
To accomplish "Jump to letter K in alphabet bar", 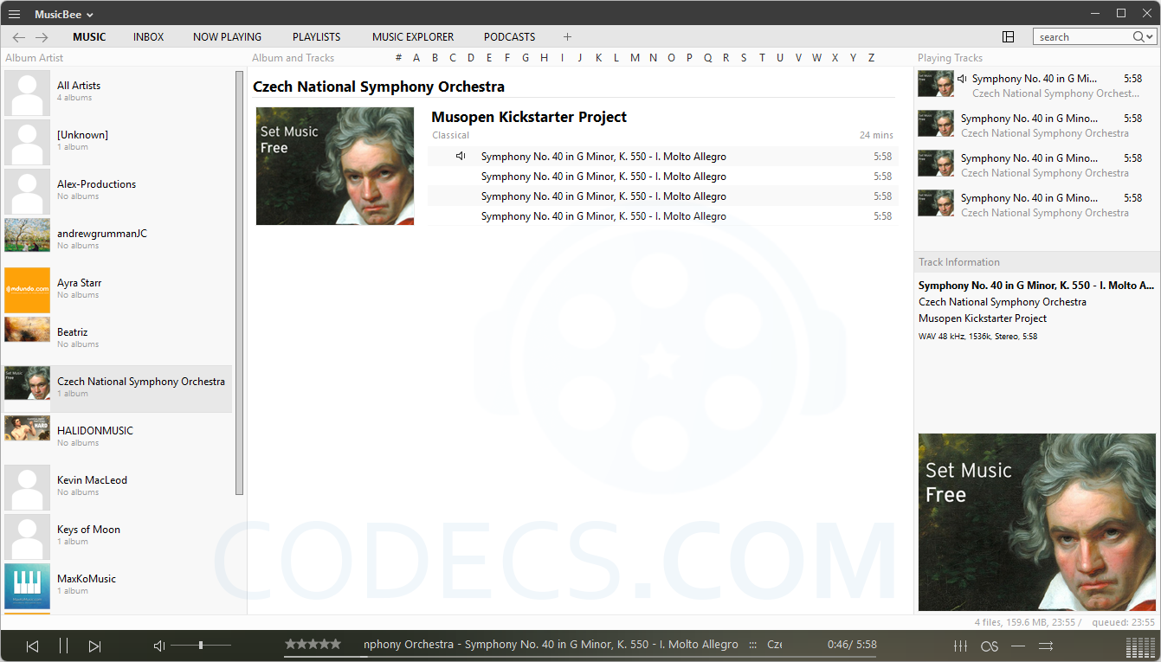I will click(598, 58).
